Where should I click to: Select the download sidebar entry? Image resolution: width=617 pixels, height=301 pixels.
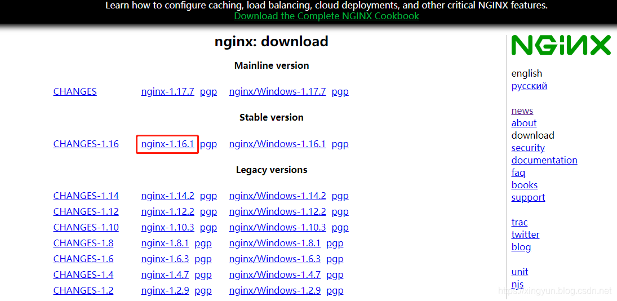pos(532,135)
